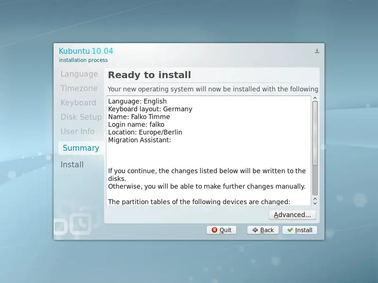Viewport: 378px width, 283px height.
Task: Open the User Info step
Action: click(77, 132)
